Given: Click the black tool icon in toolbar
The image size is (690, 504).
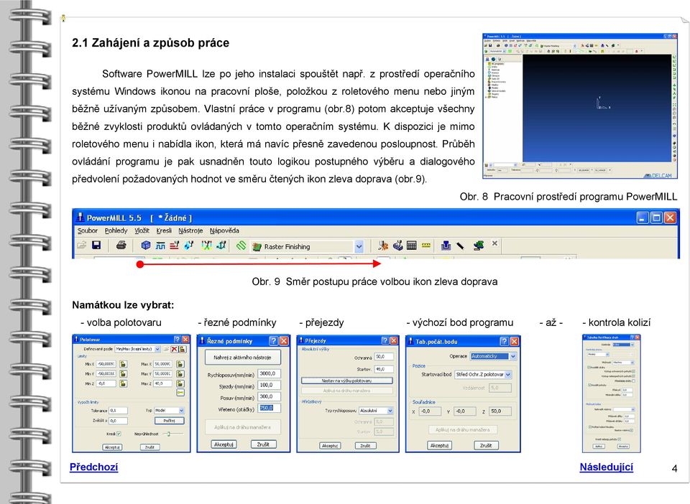Looking at the screenshot, I should pyautogui.click(x=460, y=246).
